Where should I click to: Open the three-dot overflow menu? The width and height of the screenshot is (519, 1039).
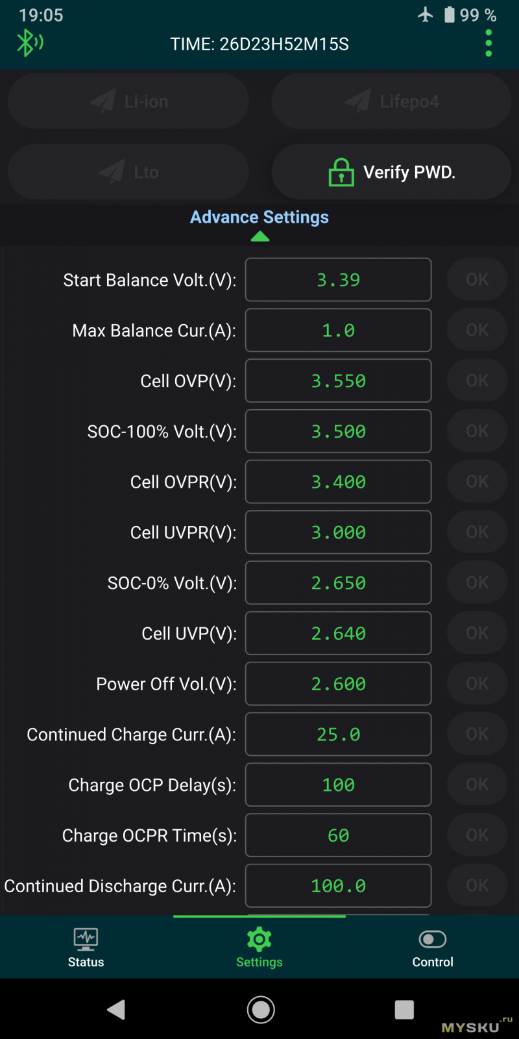pyautogui.click(x=489, y=43)
